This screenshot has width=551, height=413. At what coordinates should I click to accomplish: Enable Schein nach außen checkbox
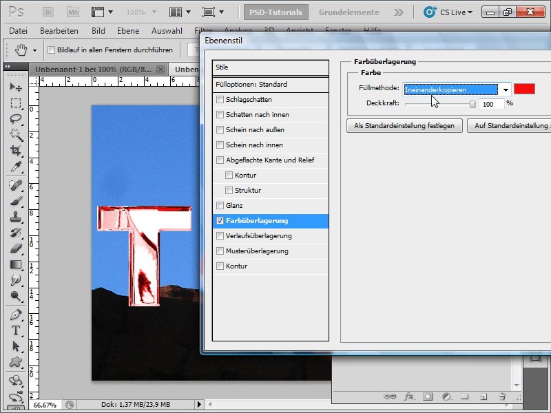pyautogui.click(x=220, y=129)
